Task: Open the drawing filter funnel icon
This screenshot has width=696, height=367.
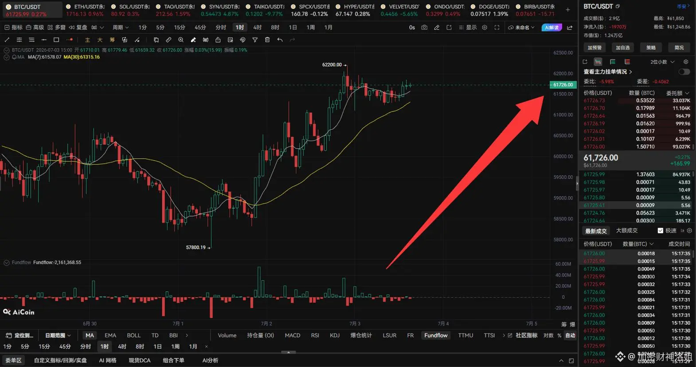Action: (255, 40)
